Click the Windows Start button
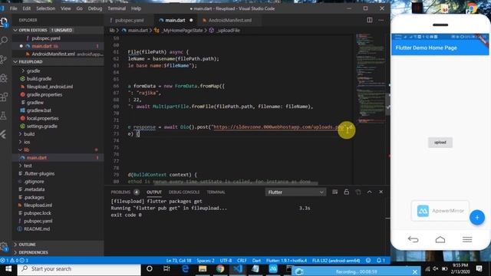This screenshot has height=276, width=491. (8, 269)
